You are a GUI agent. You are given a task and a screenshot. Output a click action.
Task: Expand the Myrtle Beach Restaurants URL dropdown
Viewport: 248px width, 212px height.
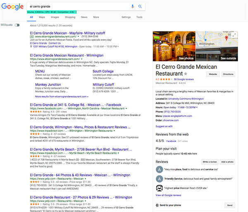click(118, 153)
